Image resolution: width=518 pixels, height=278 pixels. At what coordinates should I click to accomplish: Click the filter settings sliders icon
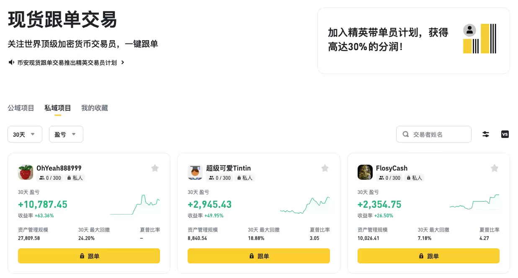(x=486, y=134)
